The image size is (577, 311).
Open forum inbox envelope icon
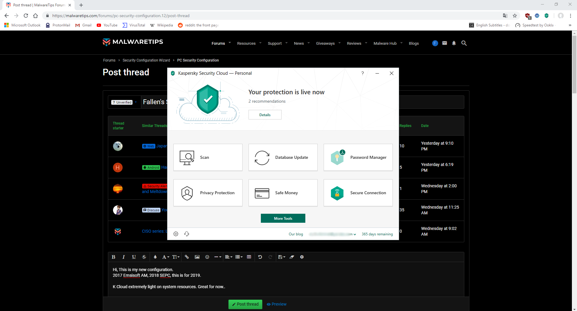(x=445, y=43)
